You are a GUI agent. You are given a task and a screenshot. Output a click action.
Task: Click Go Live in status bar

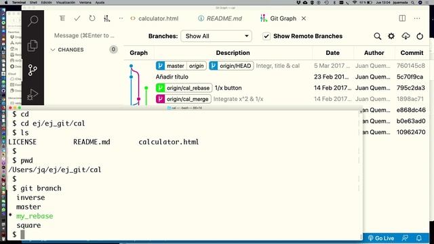tap(381, 238)
